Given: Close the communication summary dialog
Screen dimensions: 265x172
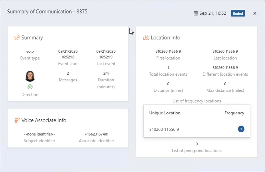Looking at the screenshot, I should (x=255, y=13).
